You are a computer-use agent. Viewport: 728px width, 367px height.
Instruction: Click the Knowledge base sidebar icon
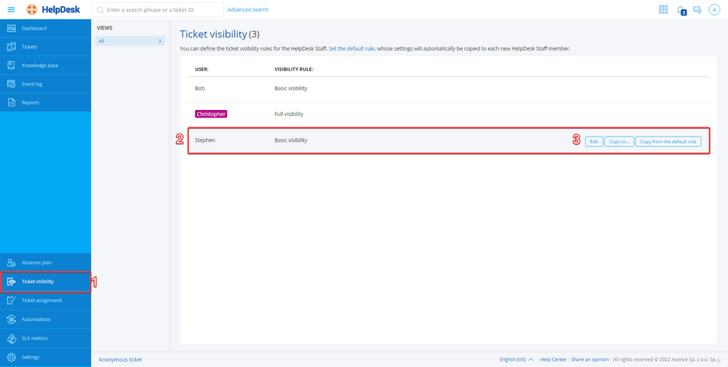click(x=11, y=65)
